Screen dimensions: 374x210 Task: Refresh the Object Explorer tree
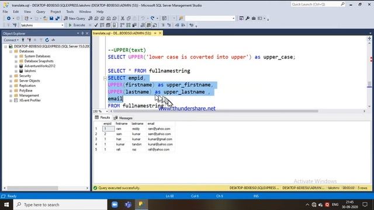47,40
